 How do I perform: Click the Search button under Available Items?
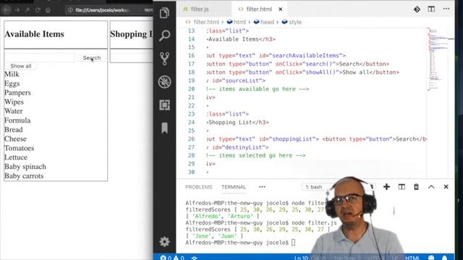click(x=92, y=58)
